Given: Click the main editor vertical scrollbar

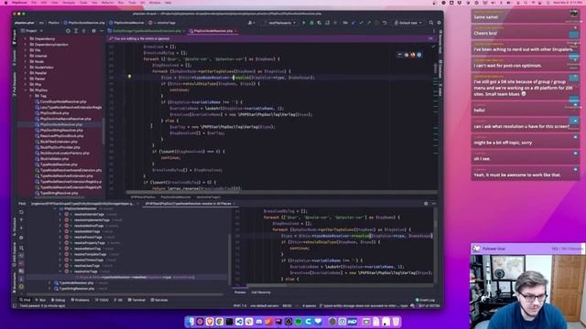Looking at the screenshot, I should coord(436,69).
